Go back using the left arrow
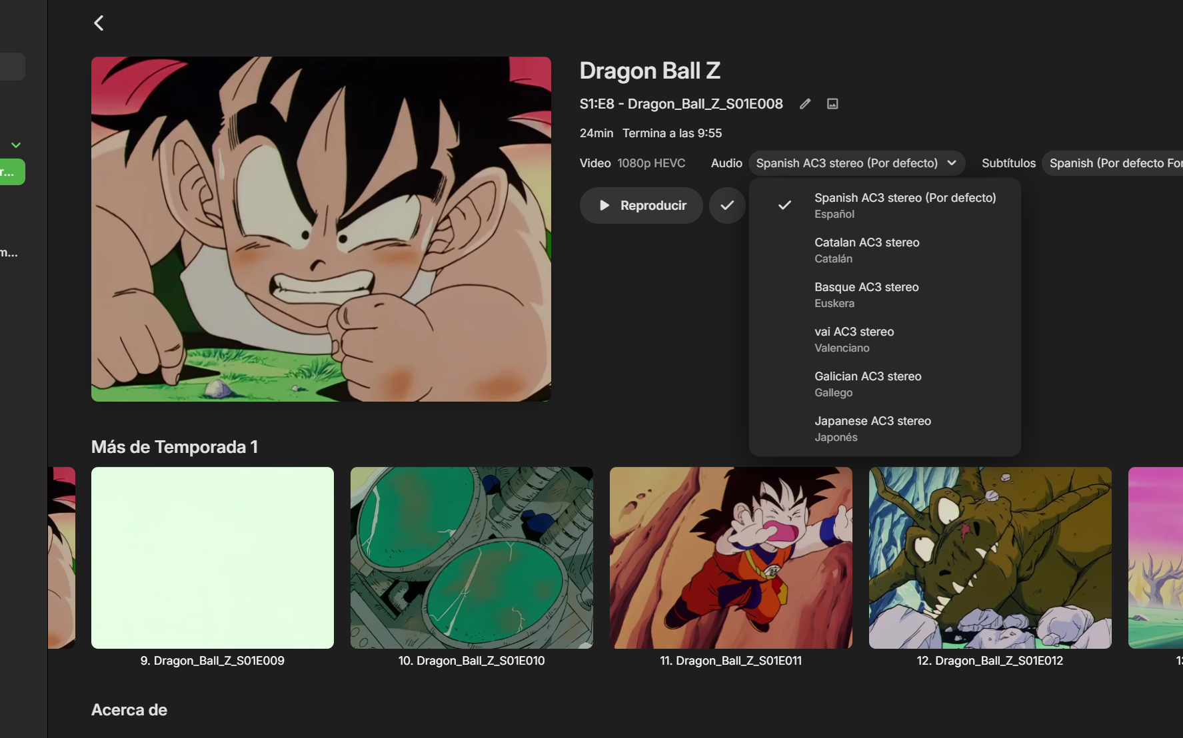The width and height of the screenshot is (1183, 738). (99, 23)
